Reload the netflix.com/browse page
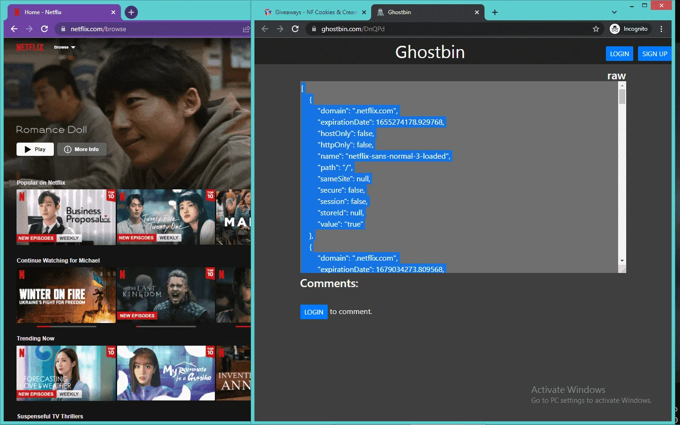The height and width of the screenshot is (425, 680). click(x=44, y=29)
